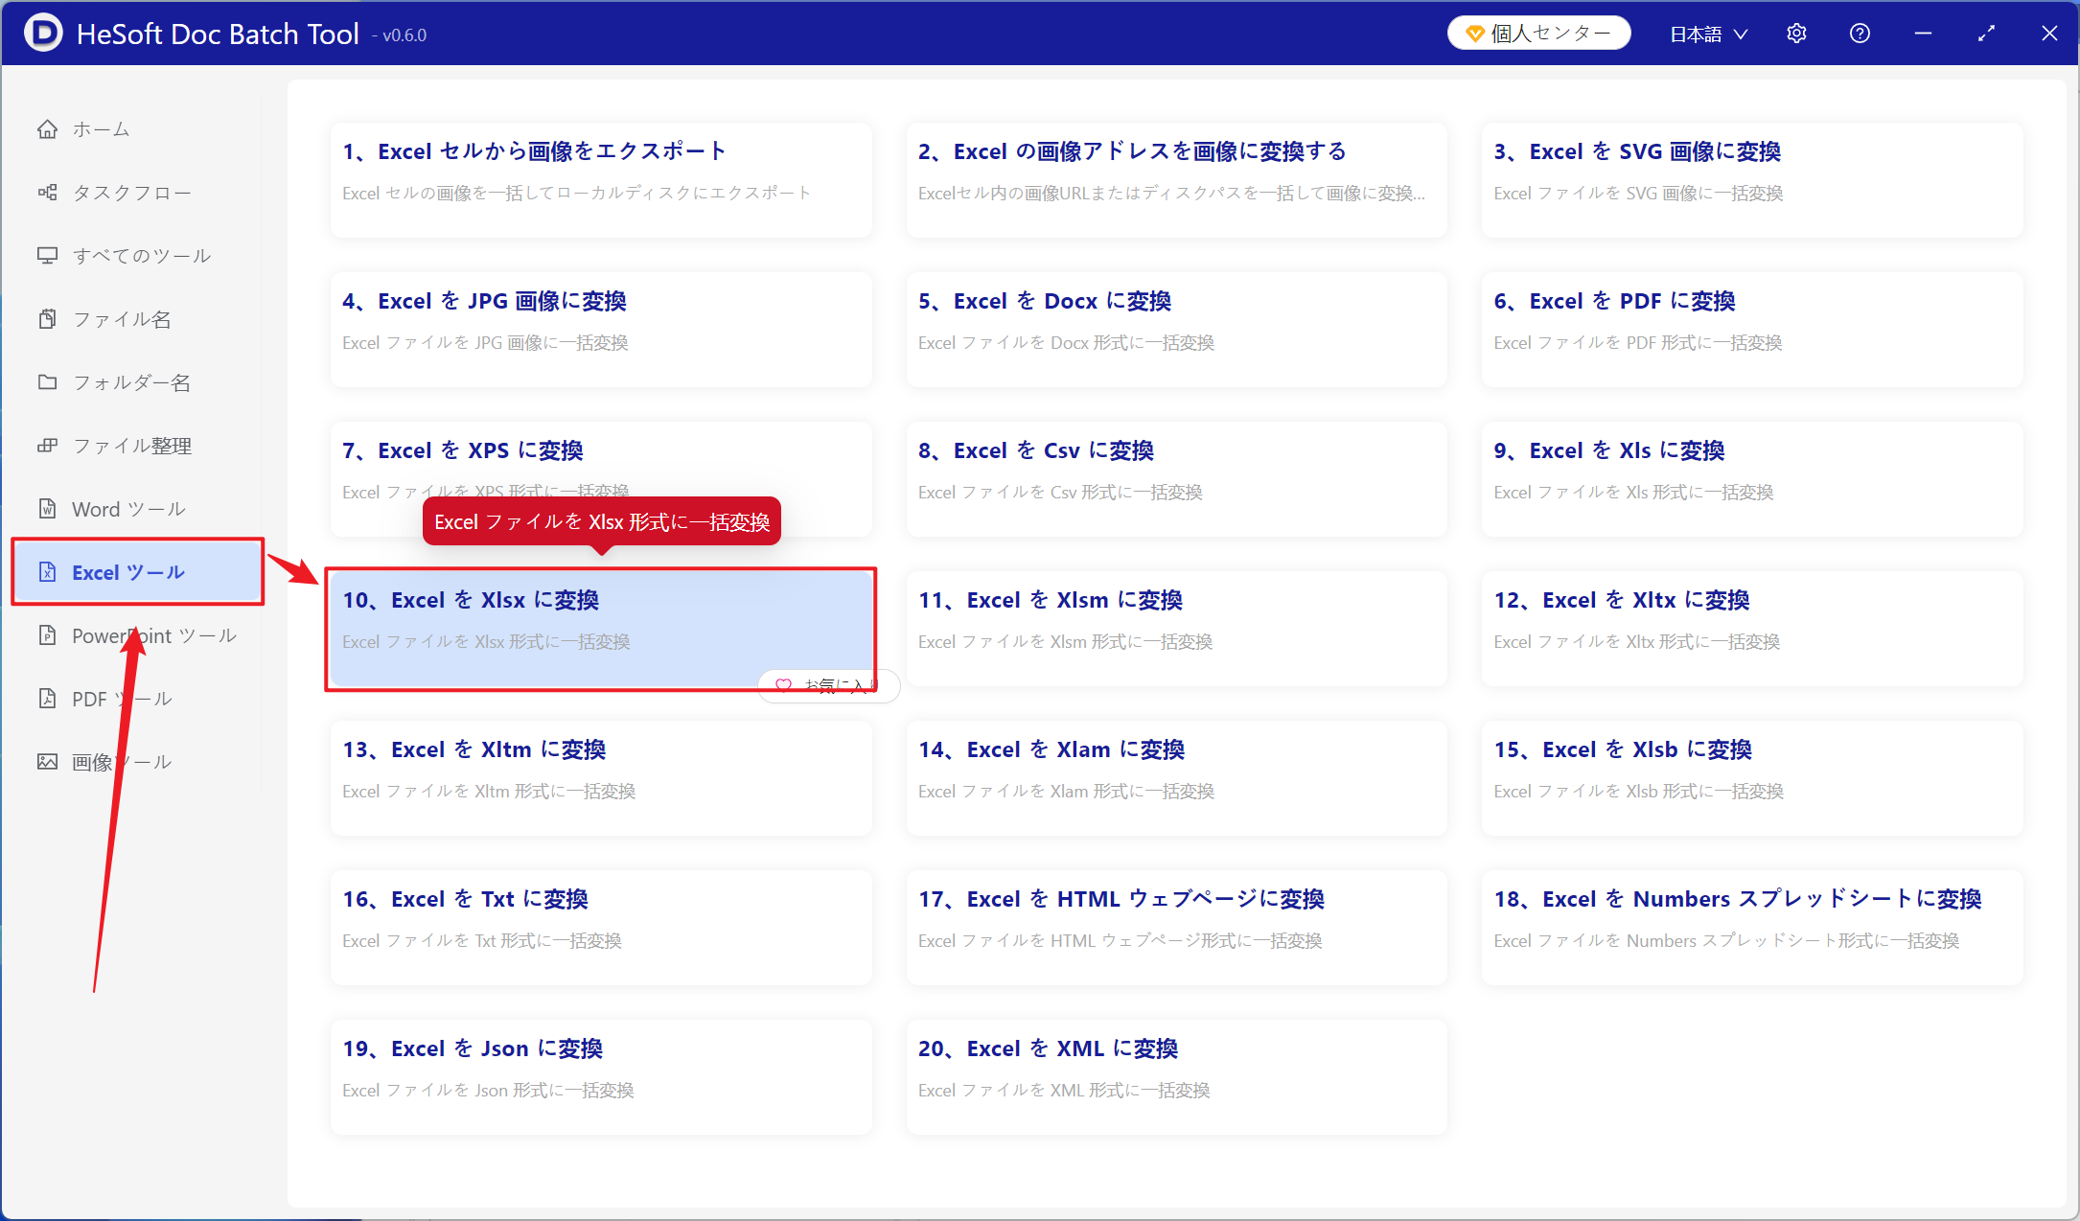Open Excel を HTML ウェブページに変換 tool

(x=1176, y=927)
